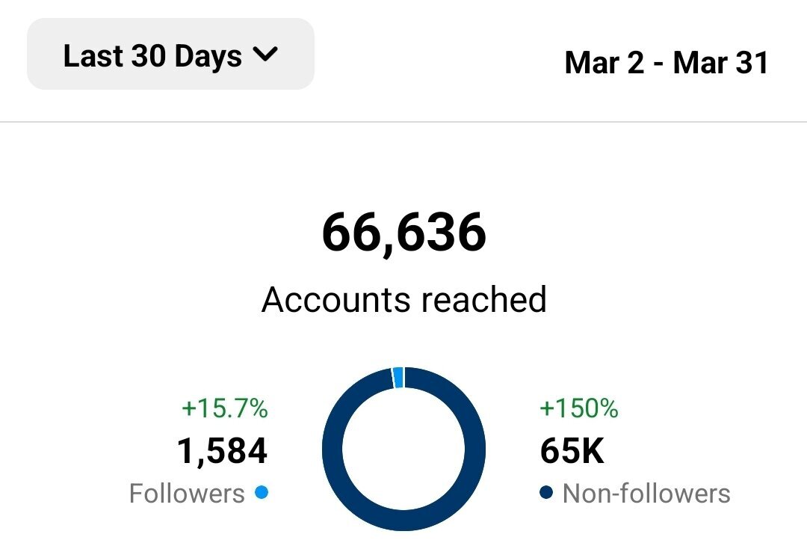
Task: Tap the 66,636 accounts reached number
Action: click(x=404, y=233)
